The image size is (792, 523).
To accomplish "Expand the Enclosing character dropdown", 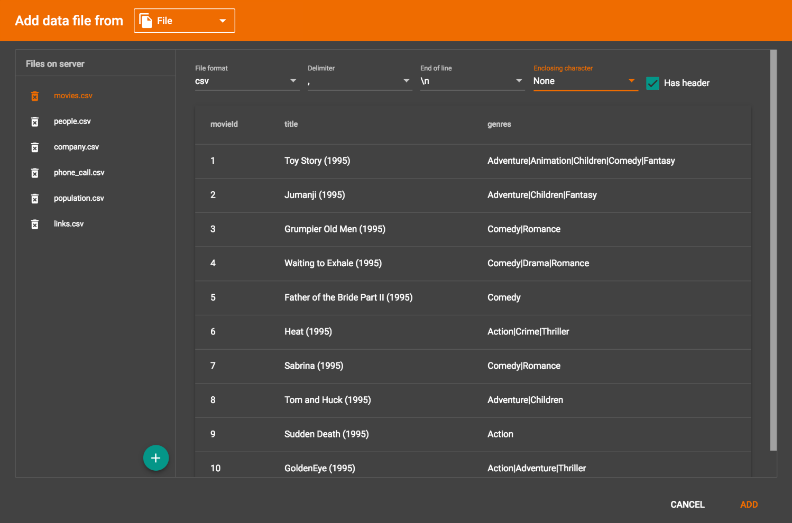I will (x=585, y=81).
